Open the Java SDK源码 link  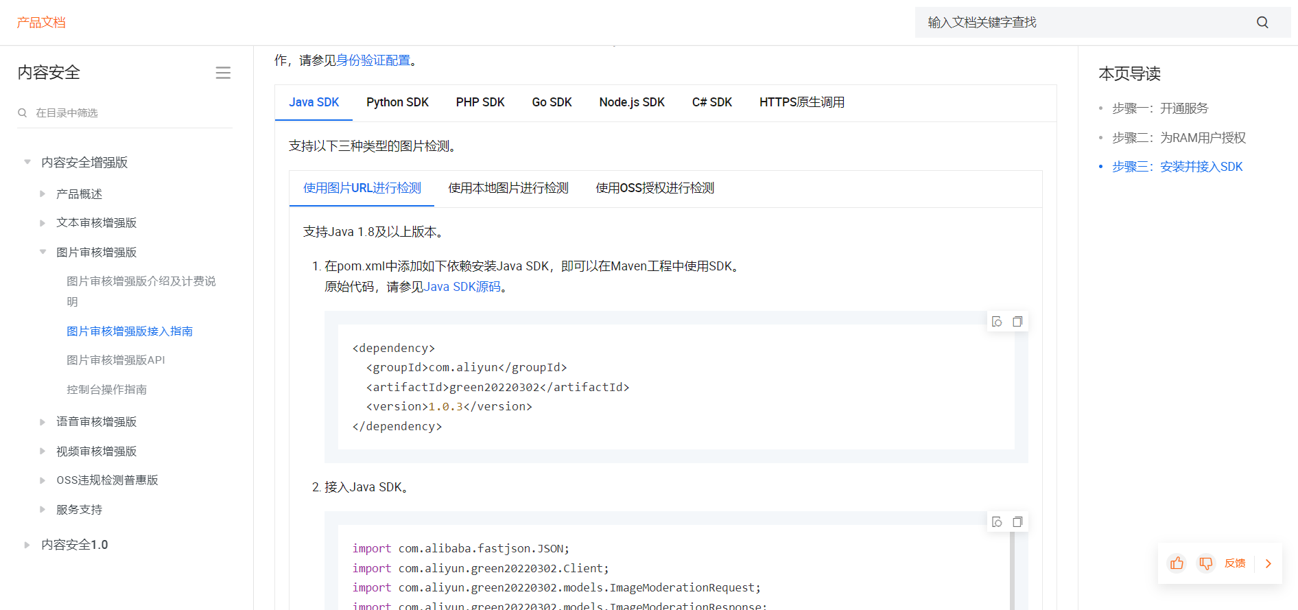(x=462, y=287)
